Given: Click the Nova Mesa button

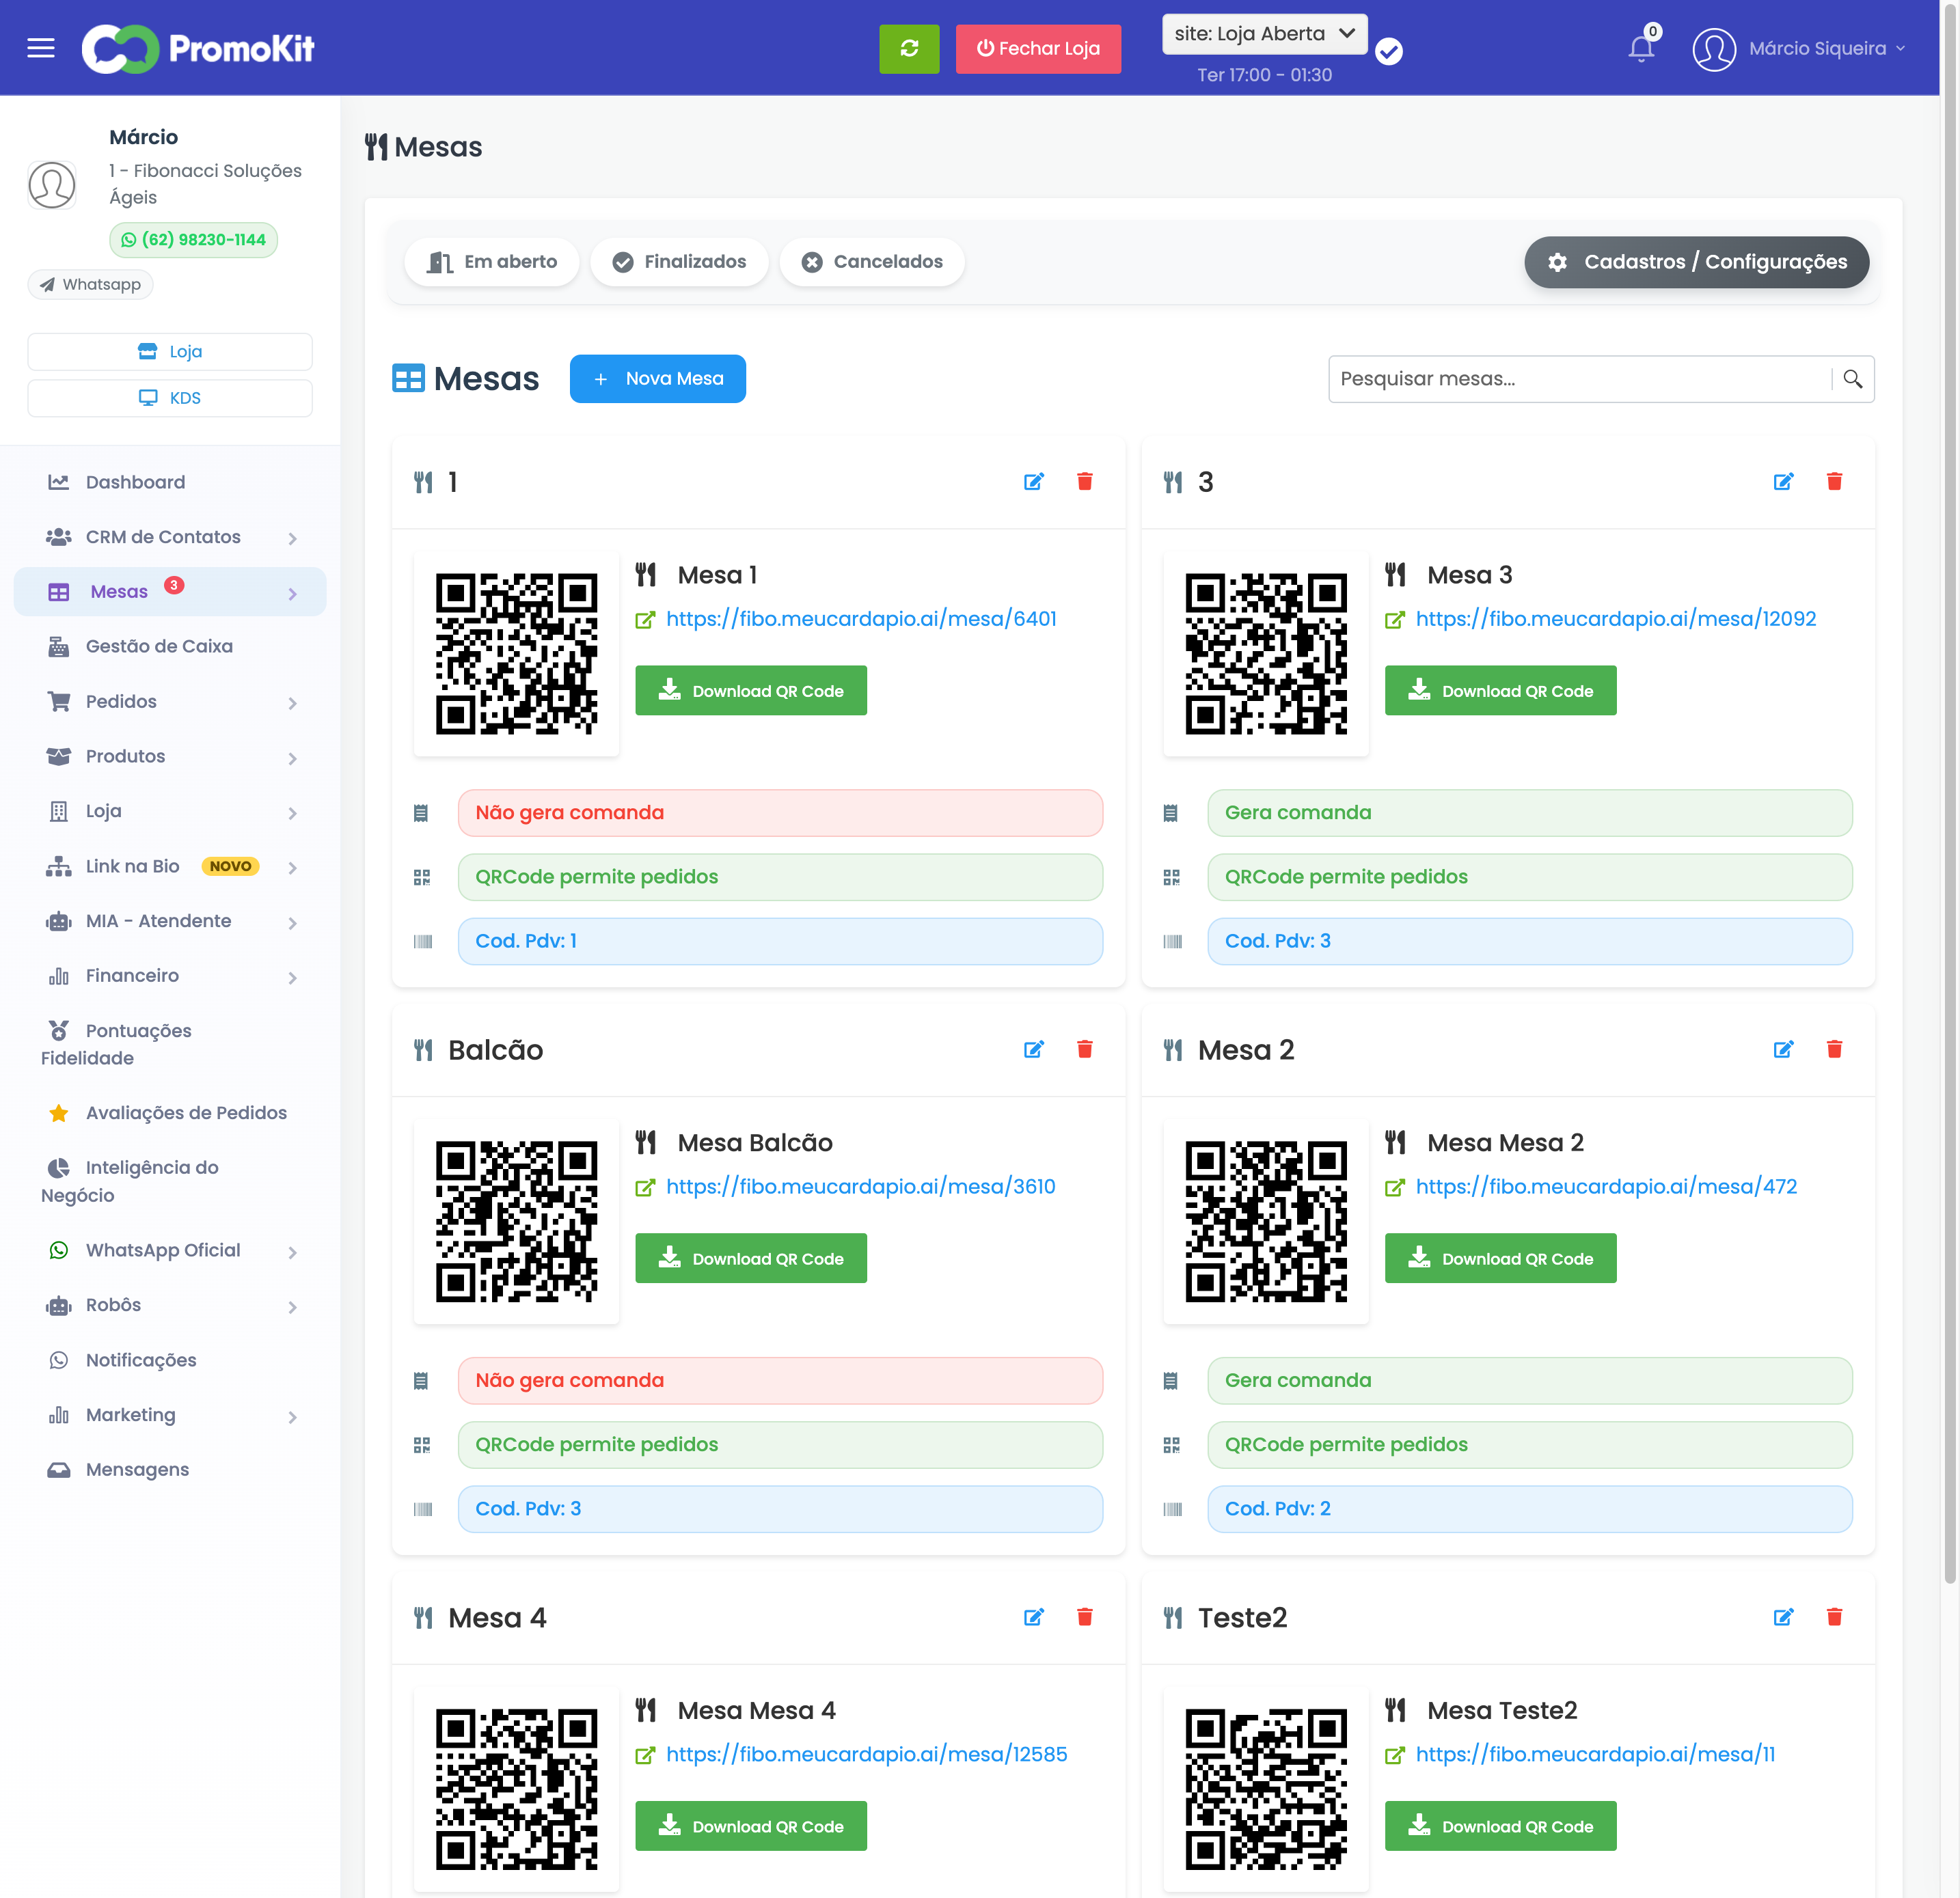Looking at the screenshot, I should tap(658, 379).
